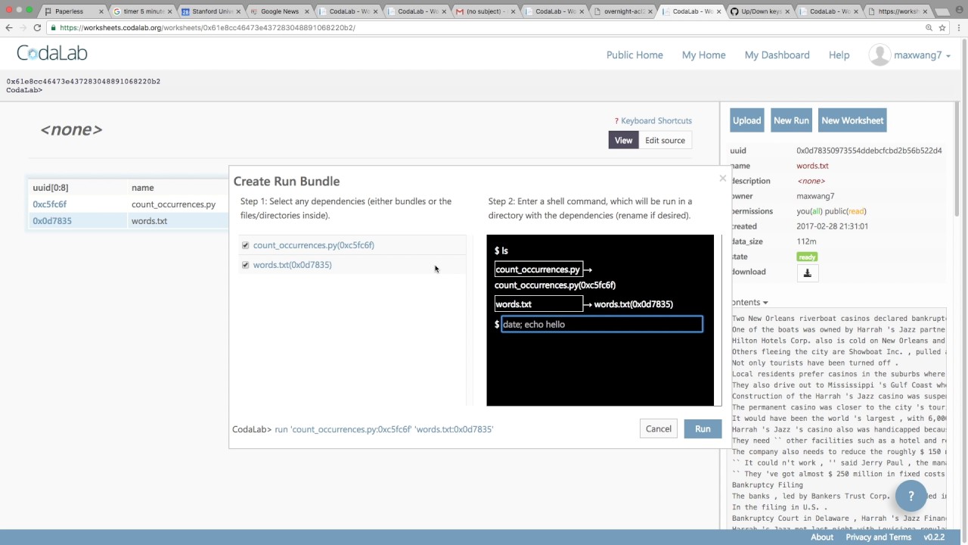Click words.txt(0x0d7835) dependency link
968x545 pixels.
click(292, 265)
